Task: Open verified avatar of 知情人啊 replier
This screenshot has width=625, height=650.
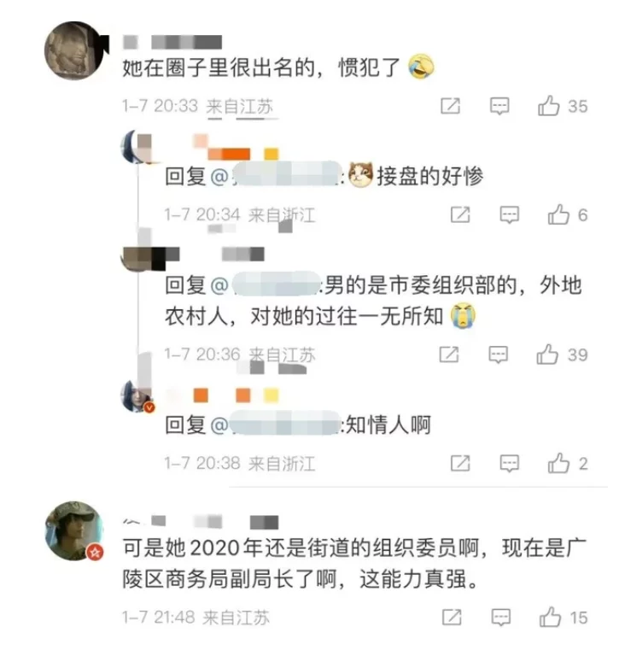Action: click(137, 396)
